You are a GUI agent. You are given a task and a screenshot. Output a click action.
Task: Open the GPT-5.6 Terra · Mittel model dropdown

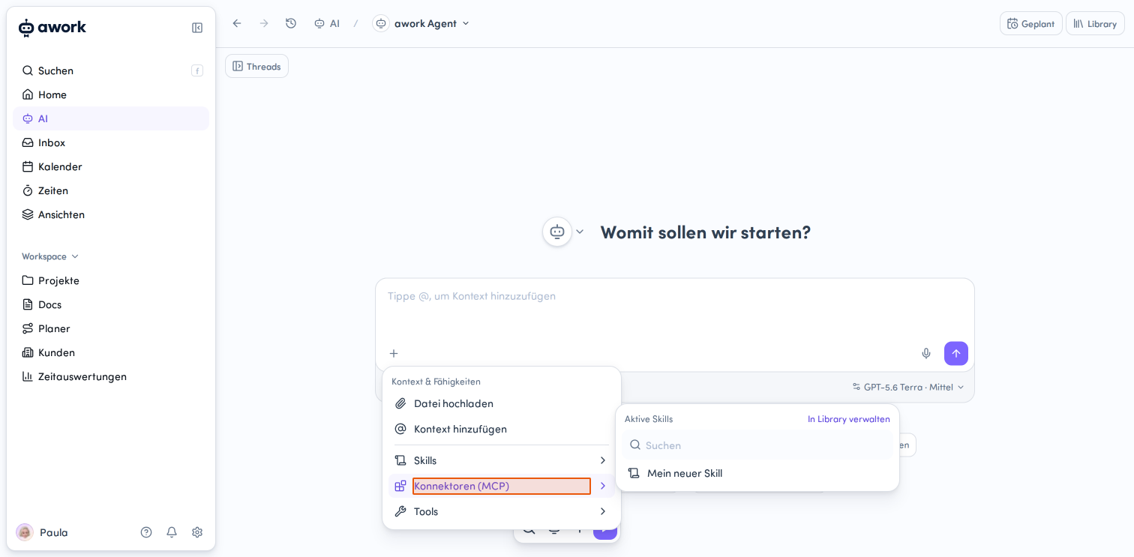coord(908,387)
